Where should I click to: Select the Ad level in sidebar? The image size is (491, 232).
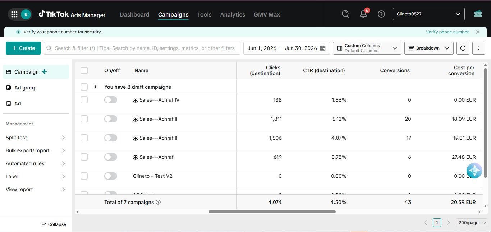[36, 103]
